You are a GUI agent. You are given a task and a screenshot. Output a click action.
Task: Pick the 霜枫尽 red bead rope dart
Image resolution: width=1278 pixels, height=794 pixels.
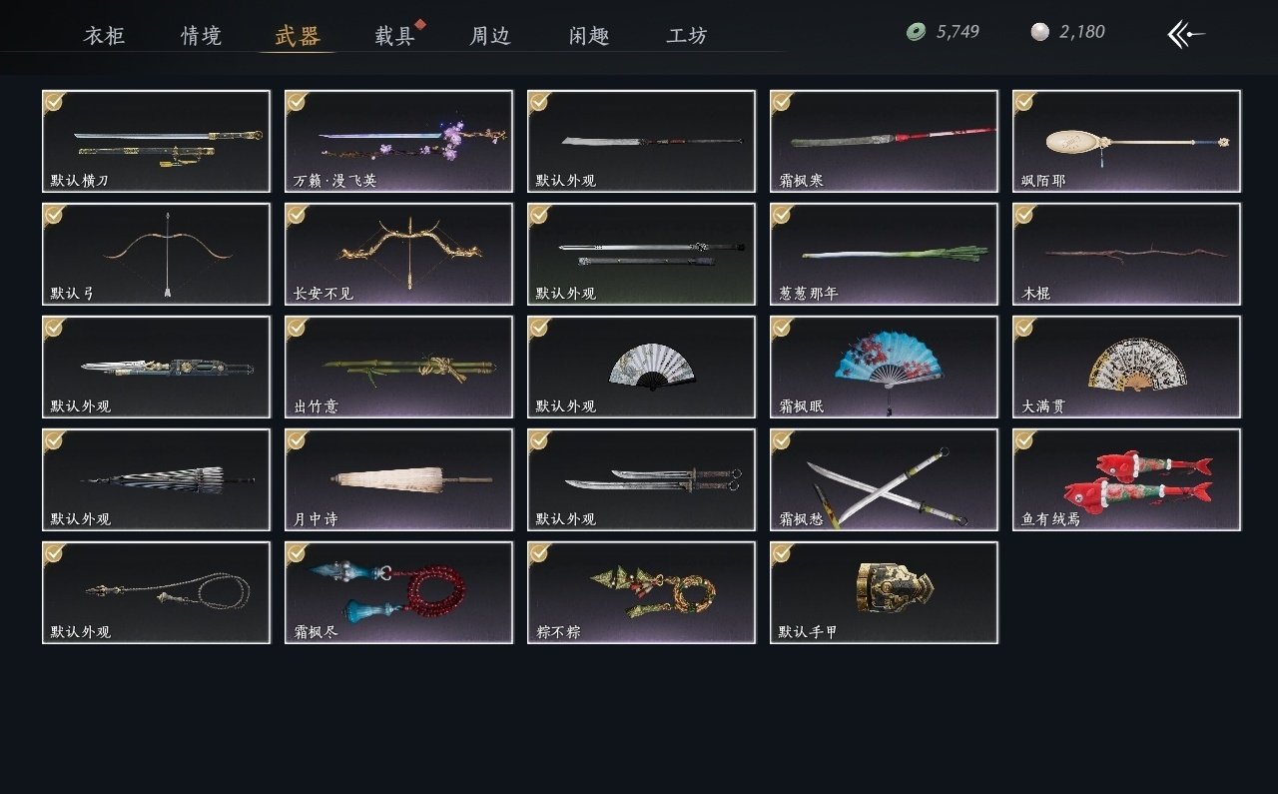point(398,592)
